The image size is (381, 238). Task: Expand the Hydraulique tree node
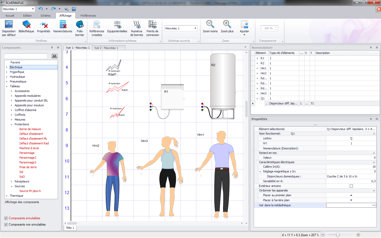pos(7,77)
